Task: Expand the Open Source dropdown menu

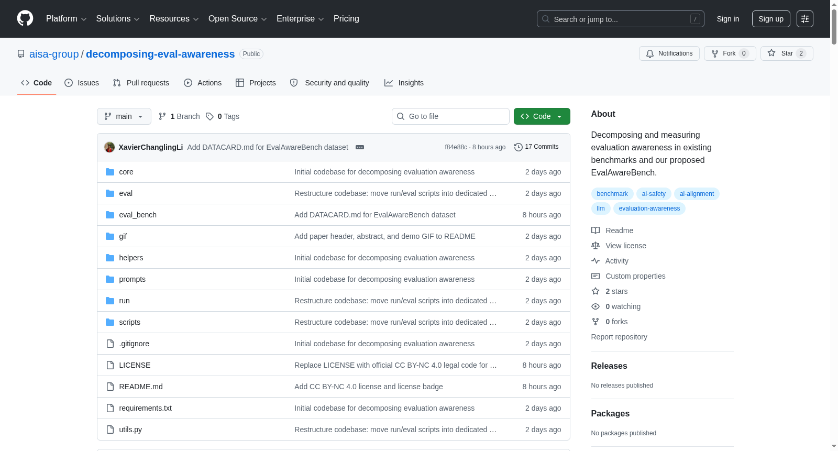Action: [x=238, y=19]
